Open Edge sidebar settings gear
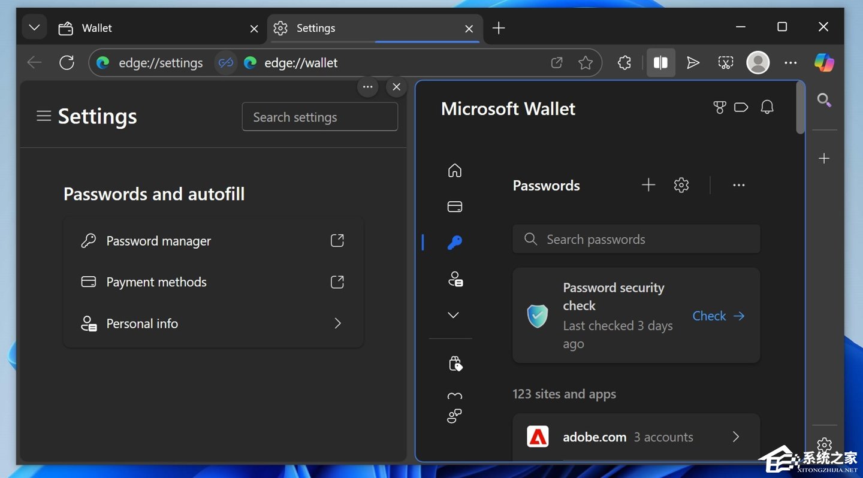This screenshot has width=863, height=478. pyautogui.click(x=825, y=444)
